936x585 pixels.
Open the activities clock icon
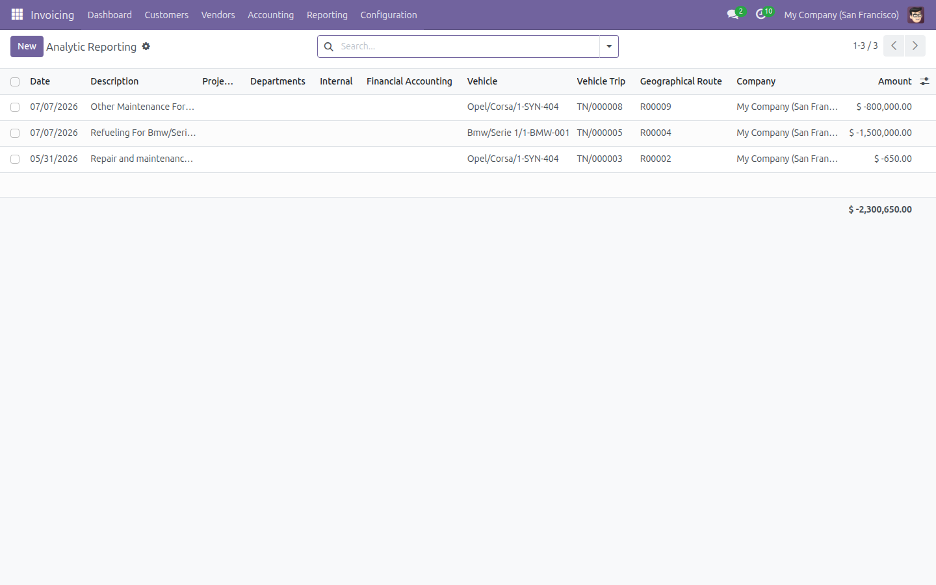[761, 14]
